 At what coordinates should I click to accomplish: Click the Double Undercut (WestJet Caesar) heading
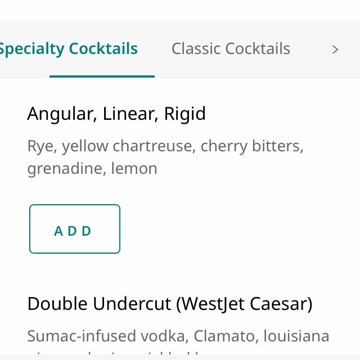(x=169, y=304)
